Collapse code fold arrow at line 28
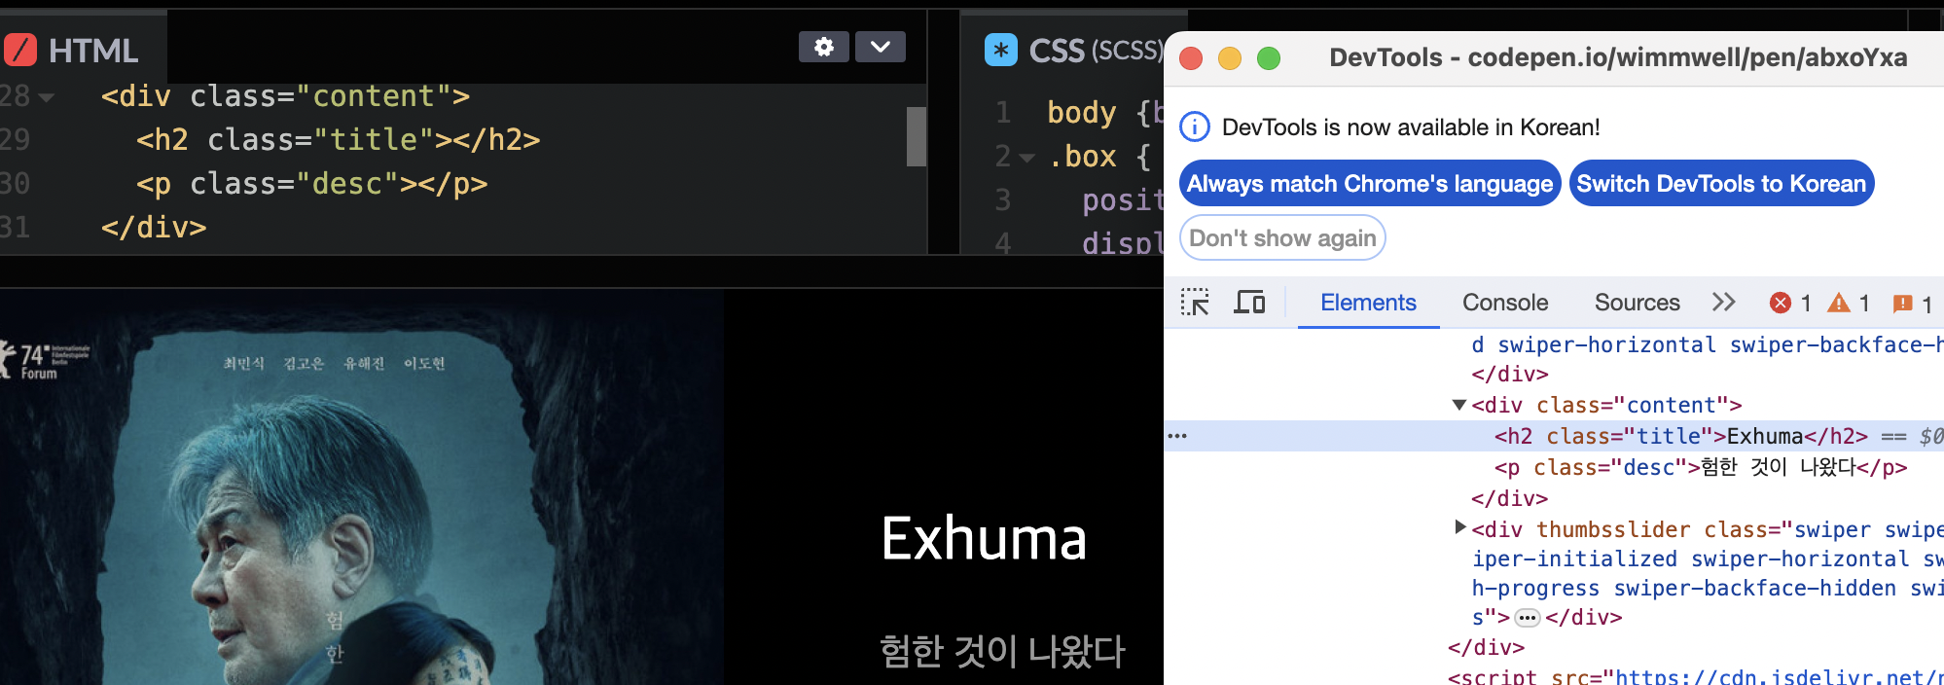1944x685 pixels. (x=46, y=97)
